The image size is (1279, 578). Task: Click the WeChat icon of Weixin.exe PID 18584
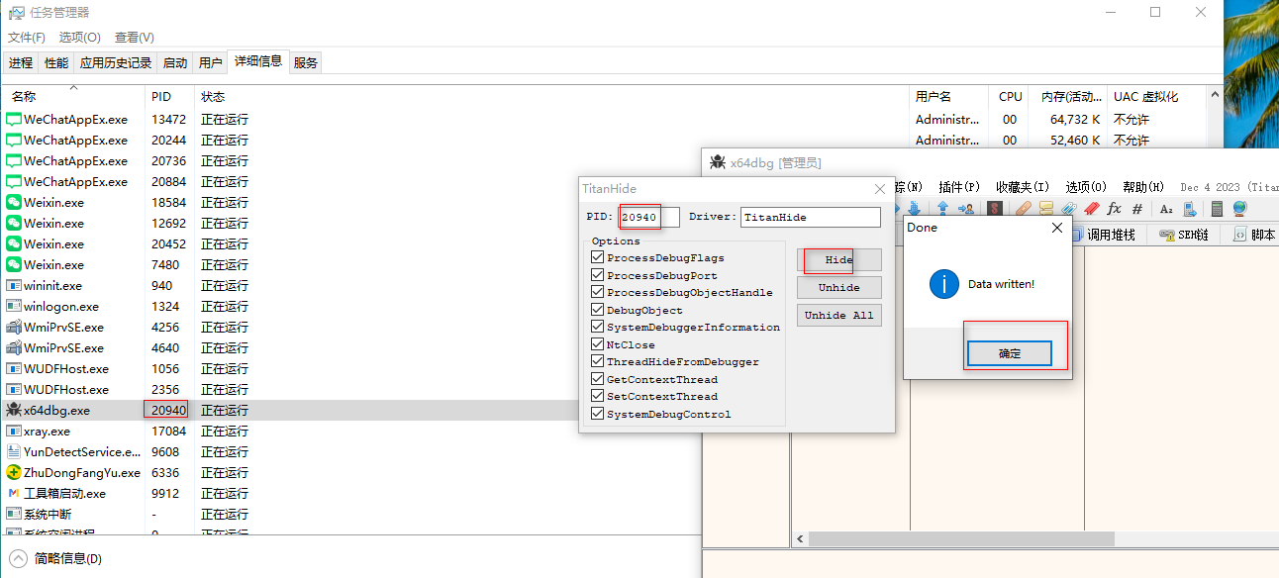(x=14, y=202)
